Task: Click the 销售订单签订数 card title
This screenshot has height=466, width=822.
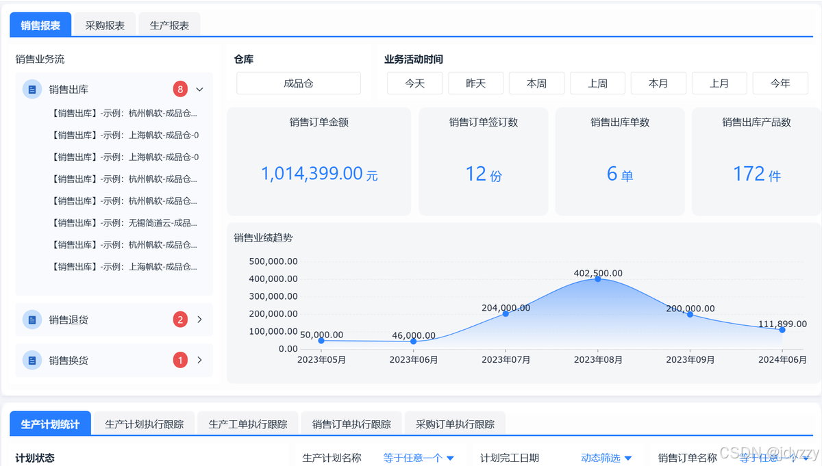Action: (x=484, y=122)
